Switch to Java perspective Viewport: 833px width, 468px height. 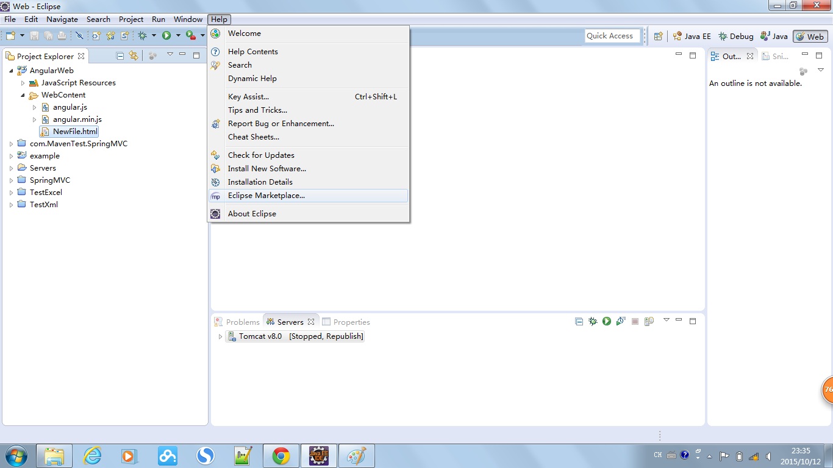774,37
